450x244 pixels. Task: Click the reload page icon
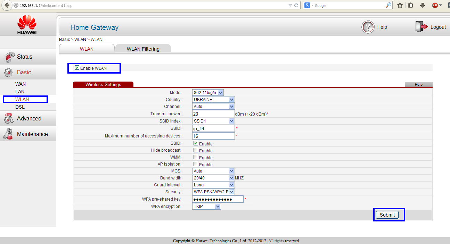tap(296, 6)
